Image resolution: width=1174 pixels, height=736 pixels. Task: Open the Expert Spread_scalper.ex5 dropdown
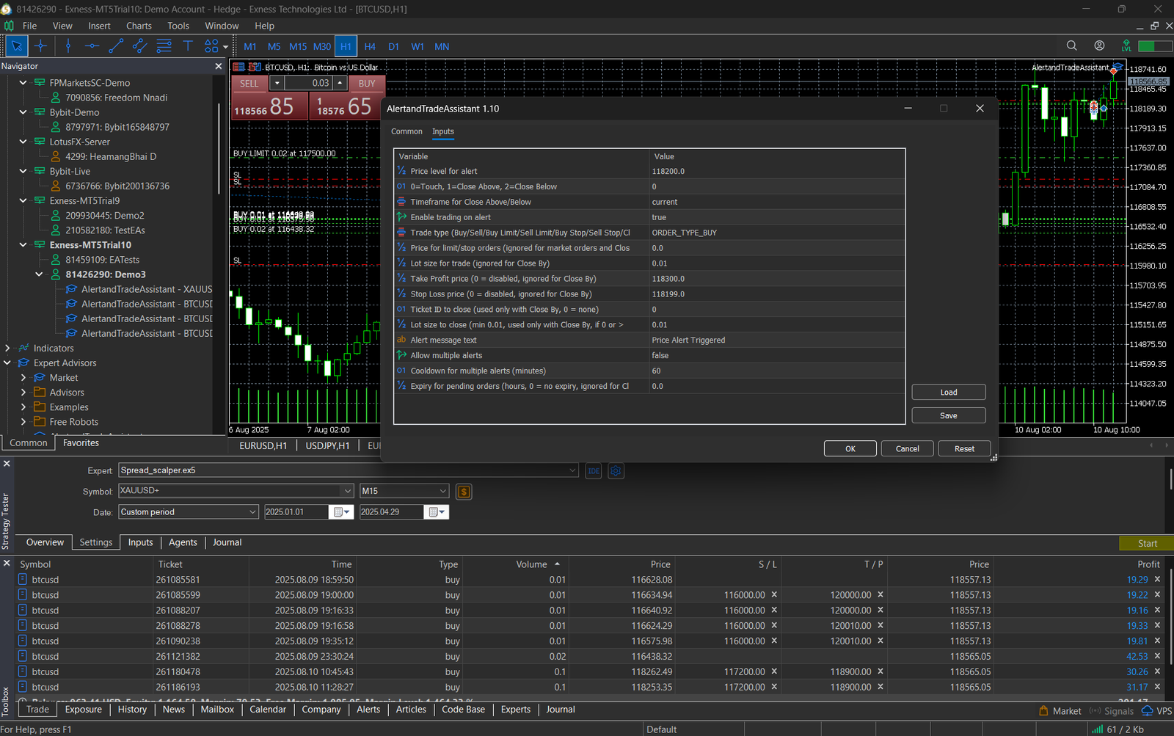[x=572, y=470]
